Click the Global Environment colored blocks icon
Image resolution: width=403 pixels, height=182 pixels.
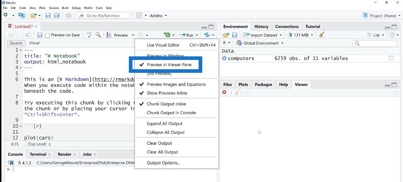(x=239, y=43)
